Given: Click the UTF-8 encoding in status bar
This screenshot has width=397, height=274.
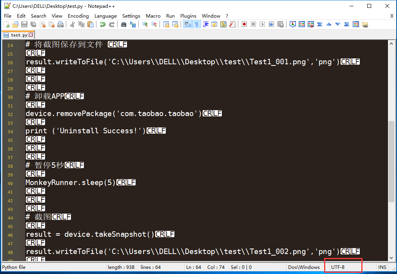Looking at the screenshot, I should (x=338, y=267).
